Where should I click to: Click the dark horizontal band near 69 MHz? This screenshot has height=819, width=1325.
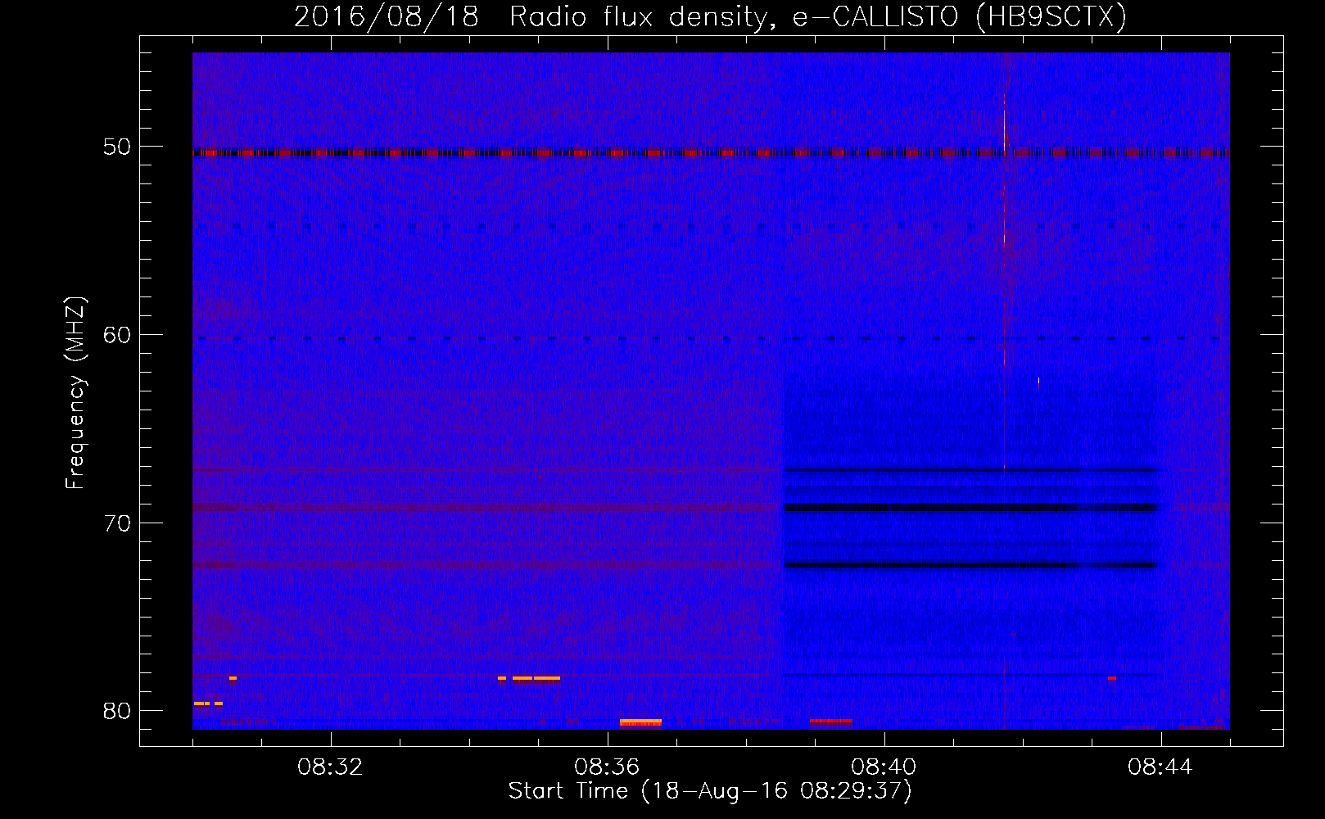pyautogui.click(x=971, y=507)
